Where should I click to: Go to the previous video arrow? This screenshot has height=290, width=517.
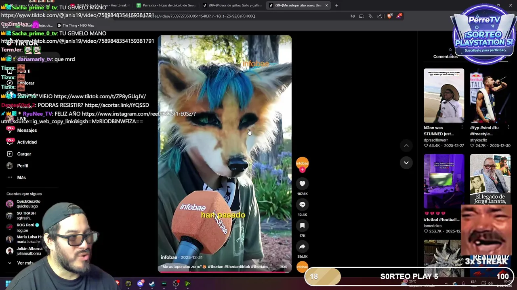406,145
